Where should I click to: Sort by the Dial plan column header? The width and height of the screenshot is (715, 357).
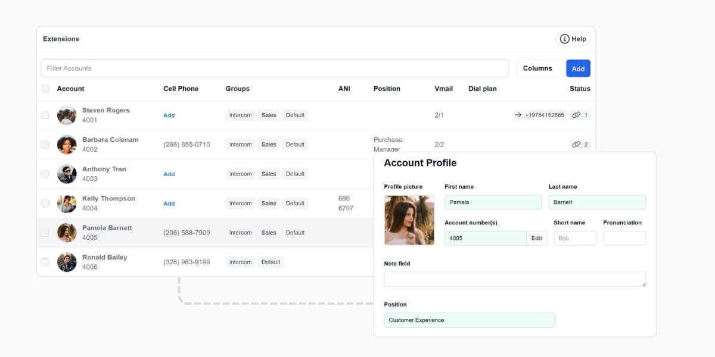(x=483, y=89)
